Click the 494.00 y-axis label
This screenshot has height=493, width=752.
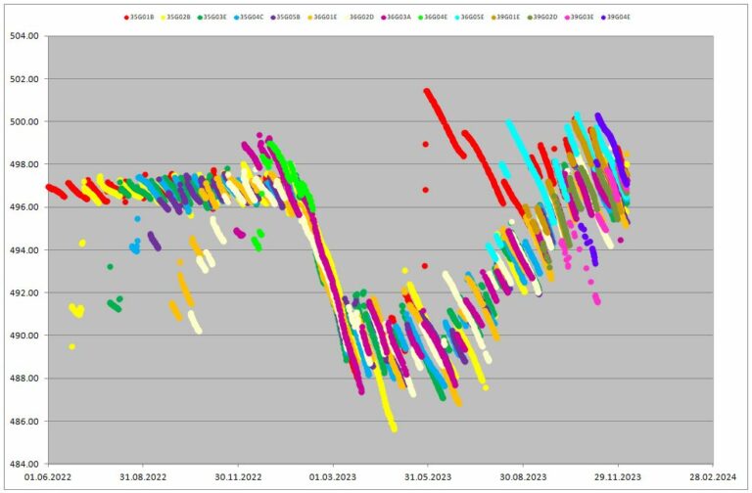tap(25, 250)
